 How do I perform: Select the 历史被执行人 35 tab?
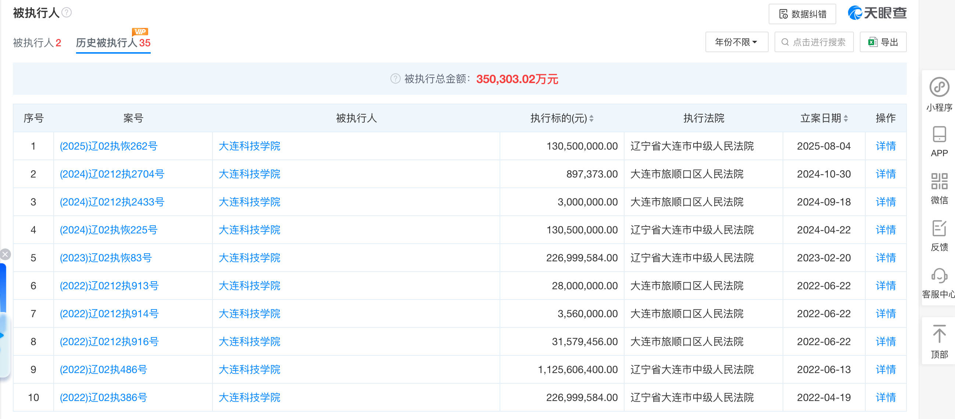pos(113,43)
